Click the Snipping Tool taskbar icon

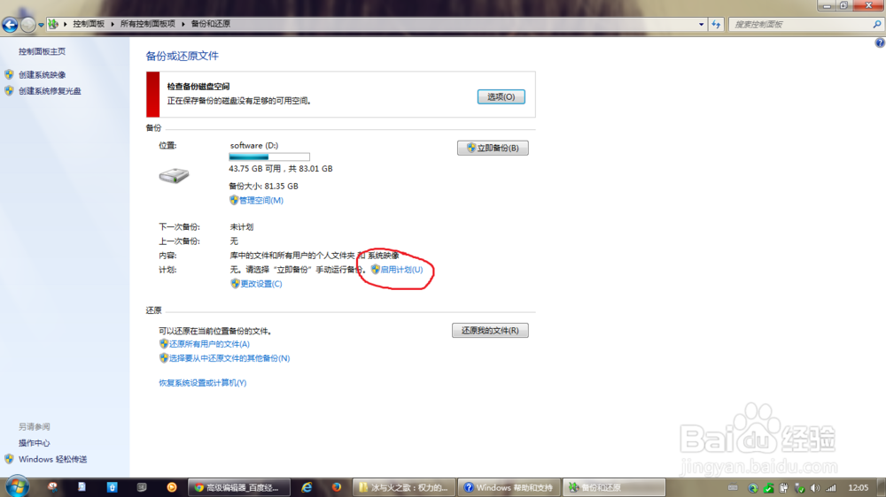(x=52, y=487)
